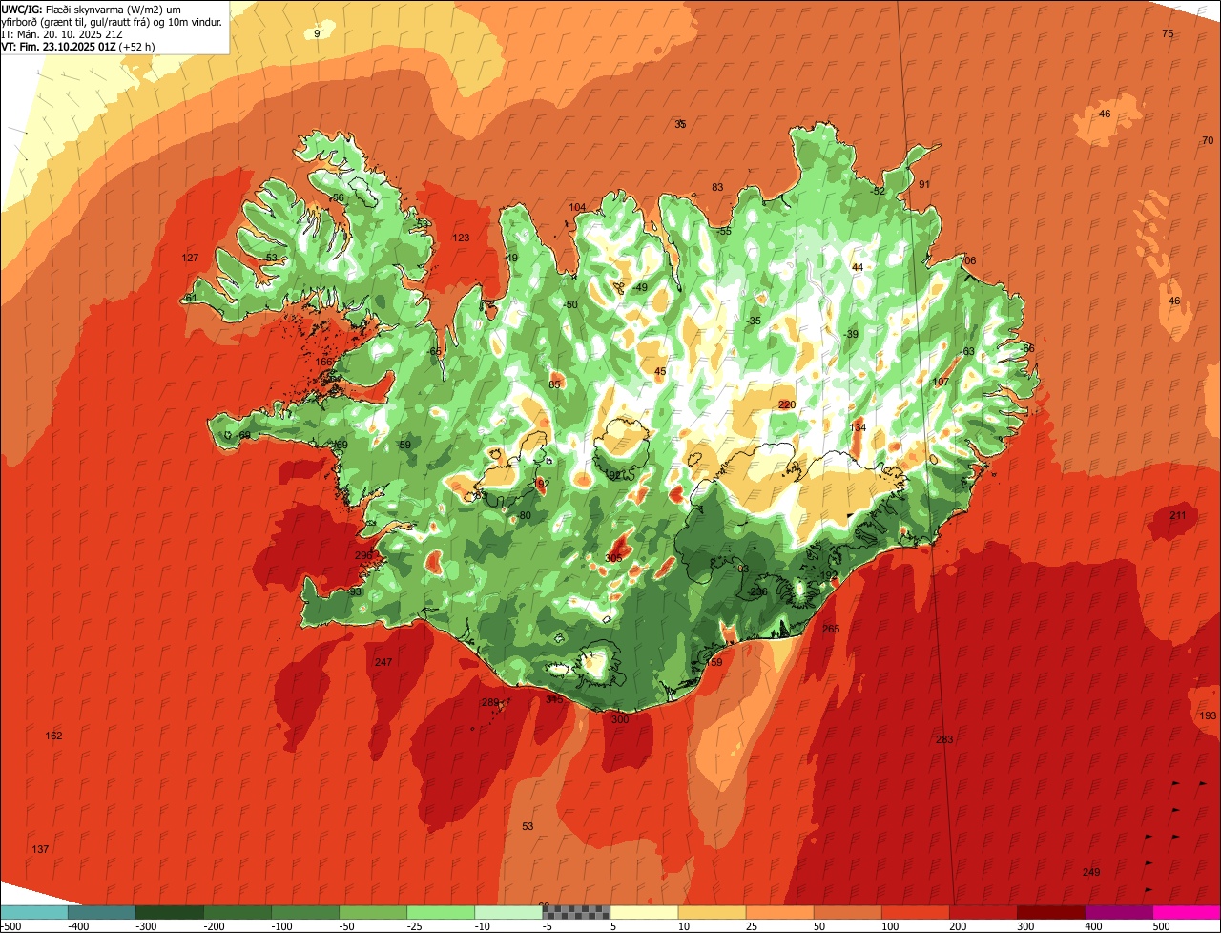Click the legend swatch between -400 and -300
This screenshot has height=933, width=1221.
101,912
